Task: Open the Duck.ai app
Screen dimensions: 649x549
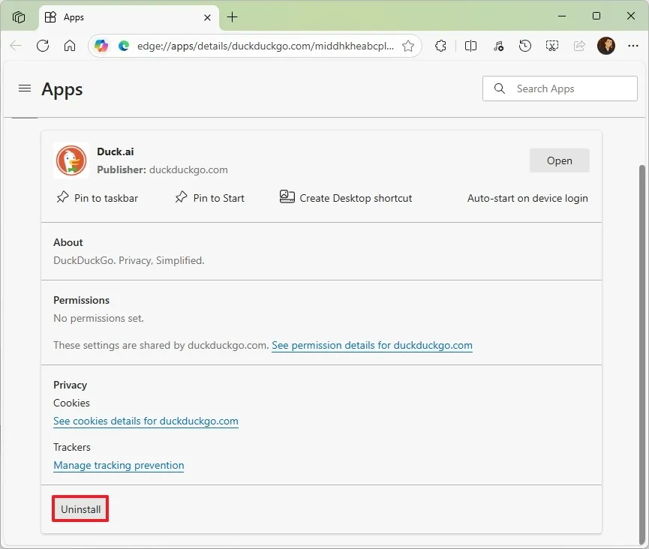Action: pyautogui.click(x=559, y=160)
